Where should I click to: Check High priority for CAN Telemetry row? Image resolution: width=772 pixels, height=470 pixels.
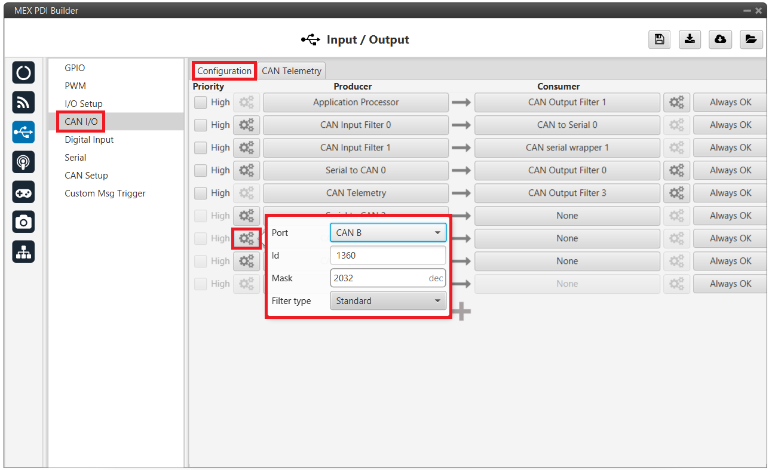tap(201, 193)
